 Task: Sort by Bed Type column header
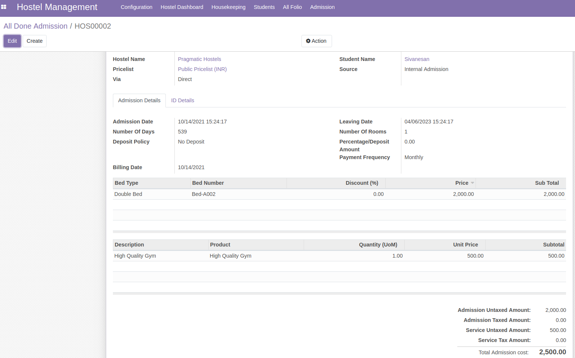(152, 183)
